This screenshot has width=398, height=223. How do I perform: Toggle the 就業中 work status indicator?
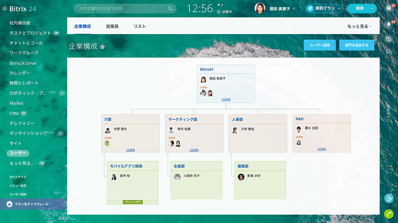coord(225,12)
